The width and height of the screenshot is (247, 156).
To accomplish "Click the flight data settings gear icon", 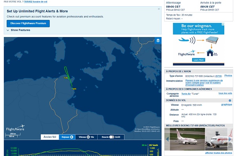I will [x=230, y=101].
